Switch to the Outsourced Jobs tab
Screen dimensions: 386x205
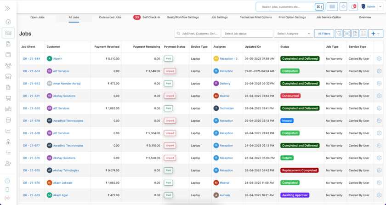[110, 17]
